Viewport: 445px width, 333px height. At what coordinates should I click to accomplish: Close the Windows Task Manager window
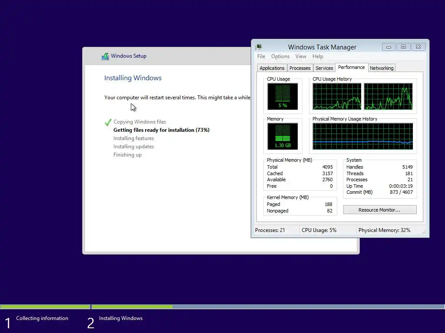pyautogui.click(x=418, y=47)
